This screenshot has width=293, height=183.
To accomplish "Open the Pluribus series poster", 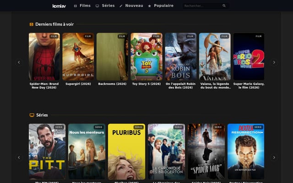I will pos(126,151).
